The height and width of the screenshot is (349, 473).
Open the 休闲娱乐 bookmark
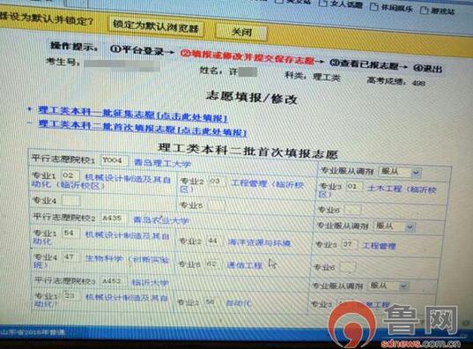[392, 8]
